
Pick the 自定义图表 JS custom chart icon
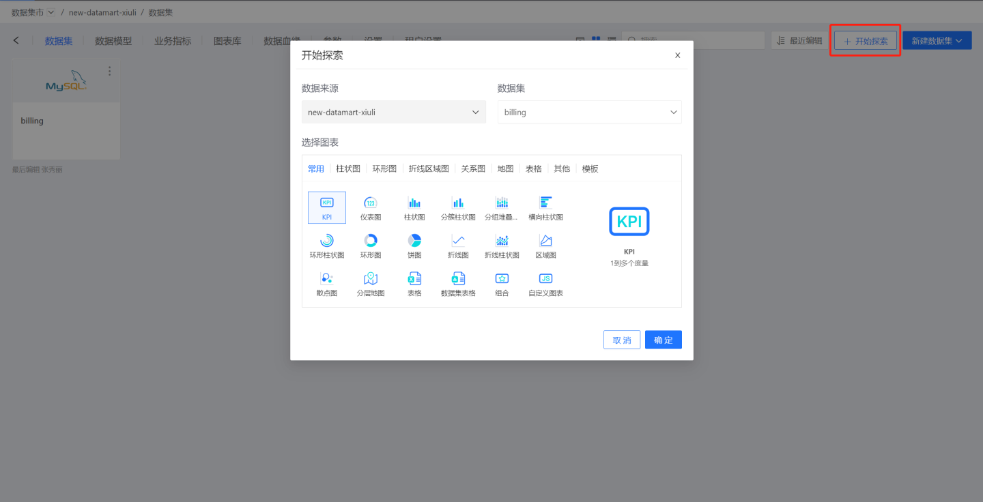545,279
